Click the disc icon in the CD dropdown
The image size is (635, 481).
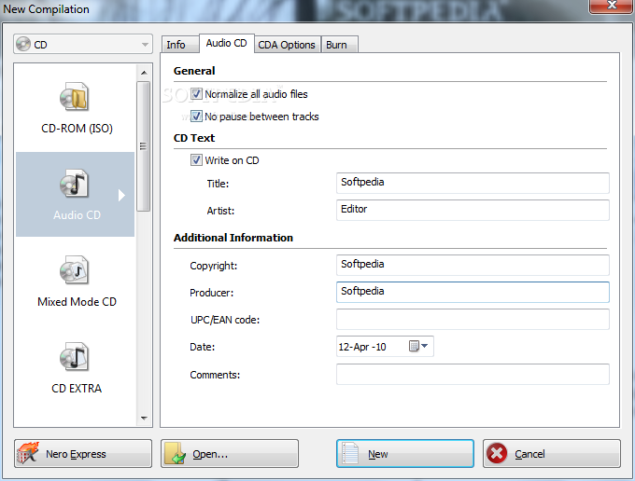[x=23, y=44]
